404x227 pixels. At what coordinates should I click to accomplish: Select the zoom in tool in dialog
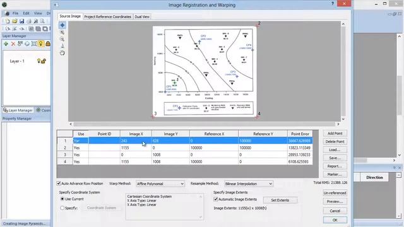tap(62, 32)
